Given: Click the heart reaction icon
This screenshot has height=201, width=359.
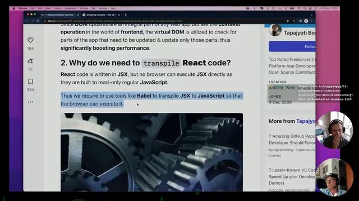Looking at the screenshot, I should click(x=30, y=40).
